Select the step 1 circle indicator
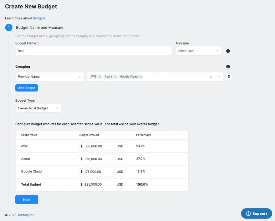275x221 pixels. (9, 27)
